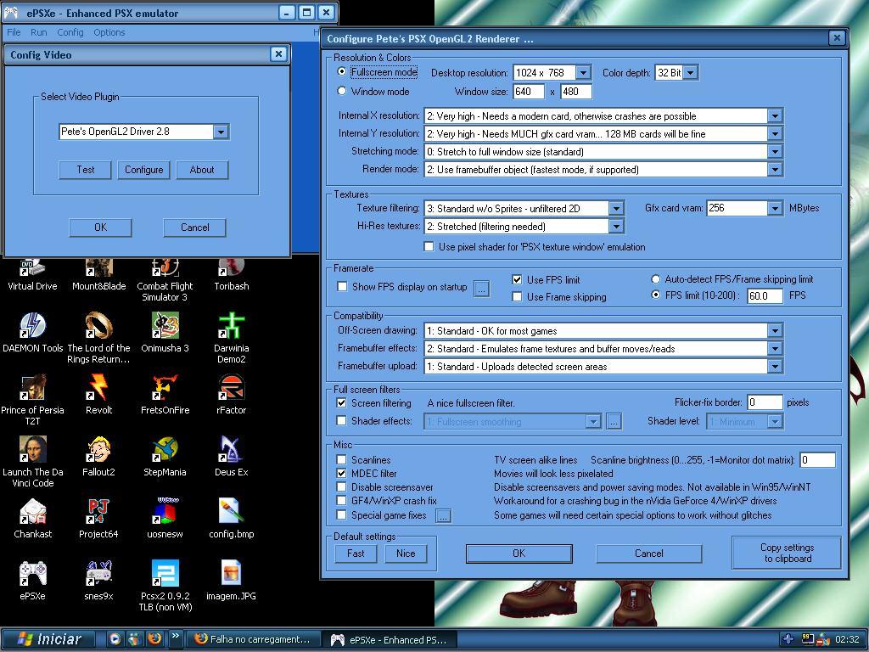
Task: Click the FPS limit value field
Action: [765, 295]
